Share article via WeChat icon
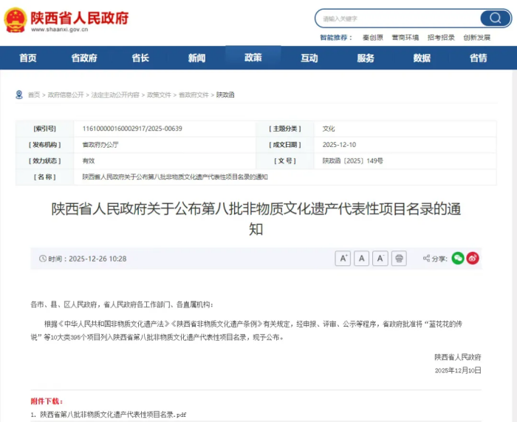Viewport: 517px width, 422px height. pyautogui.click(x=458, y=258)
